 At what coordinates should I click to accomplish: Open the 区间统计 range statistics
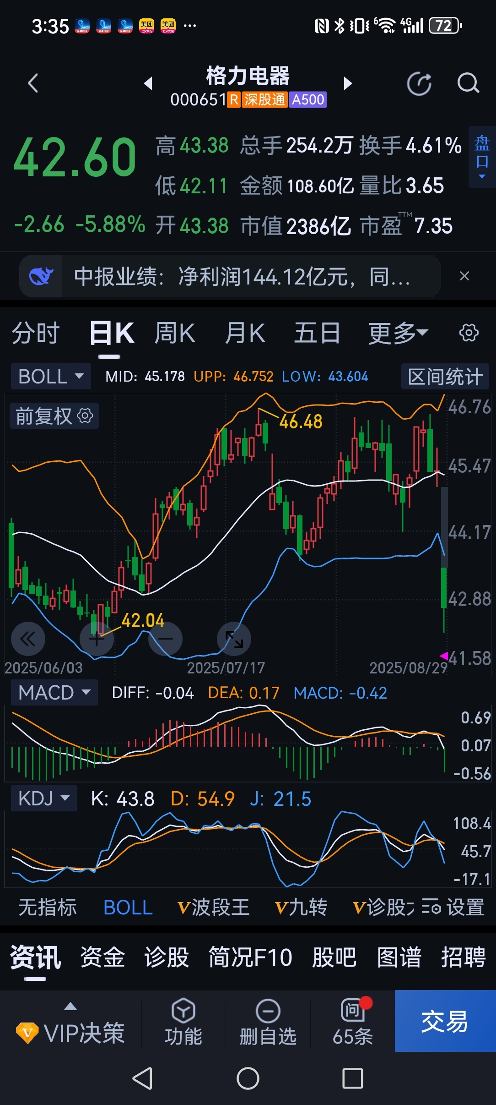click(445, 377)
